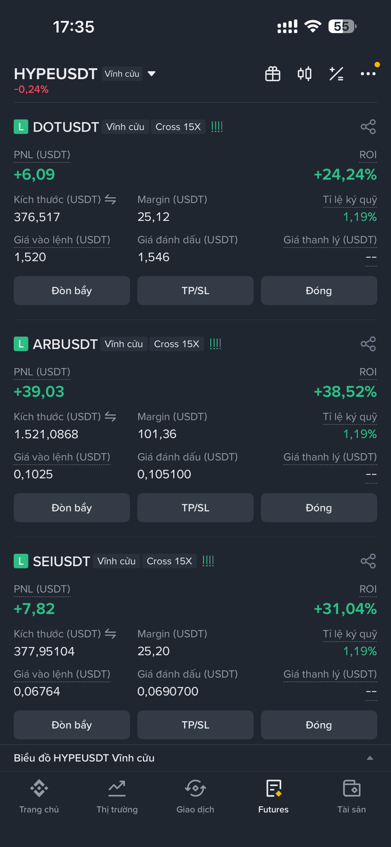Open the gift rewards icon
Screen dimensions: 391x847
click(272, 74)
